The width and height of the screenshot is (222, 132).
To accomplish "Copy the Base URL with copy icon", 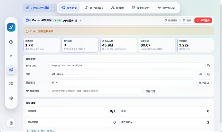I will pos(208,66).
